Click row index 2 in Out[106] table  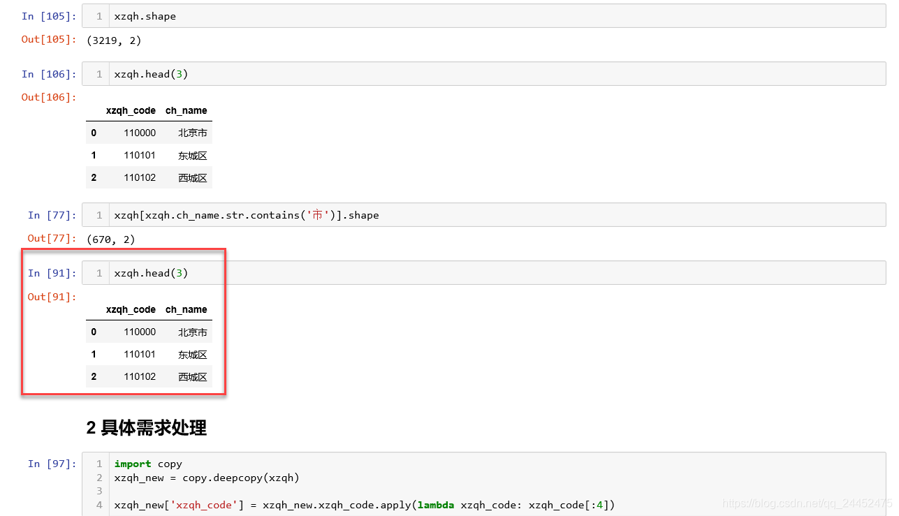coord(94,177)
